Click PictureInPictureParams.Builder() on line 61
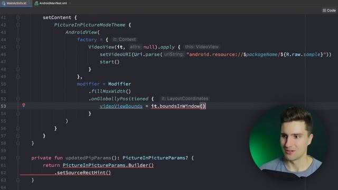338x190 pixels. point(108,165)
